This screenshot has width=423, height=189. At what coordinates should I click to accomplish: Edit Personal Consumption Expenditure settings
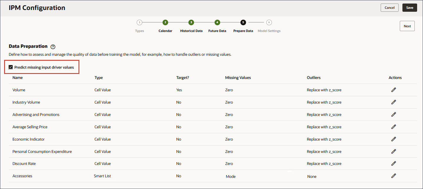(394, 151)
